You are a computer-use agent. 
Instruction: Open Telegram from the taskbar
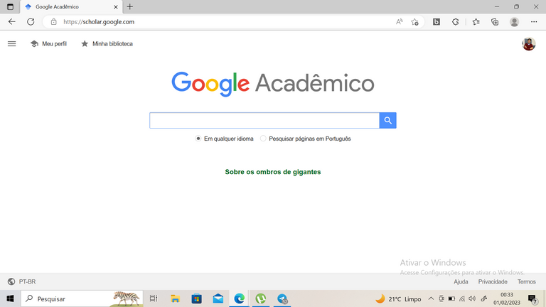click(x=282, y=298)
